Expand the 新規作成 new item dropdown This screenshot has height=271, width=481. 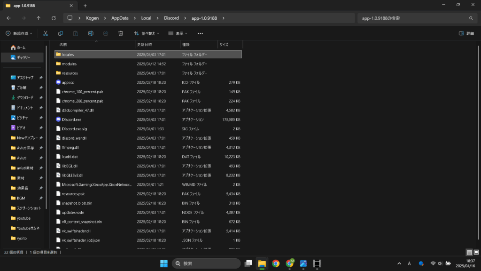pyautogui.click(x=20, y=33)
